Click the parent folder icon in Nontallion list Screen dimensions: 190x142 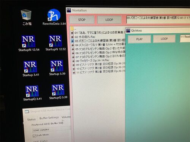72,28
